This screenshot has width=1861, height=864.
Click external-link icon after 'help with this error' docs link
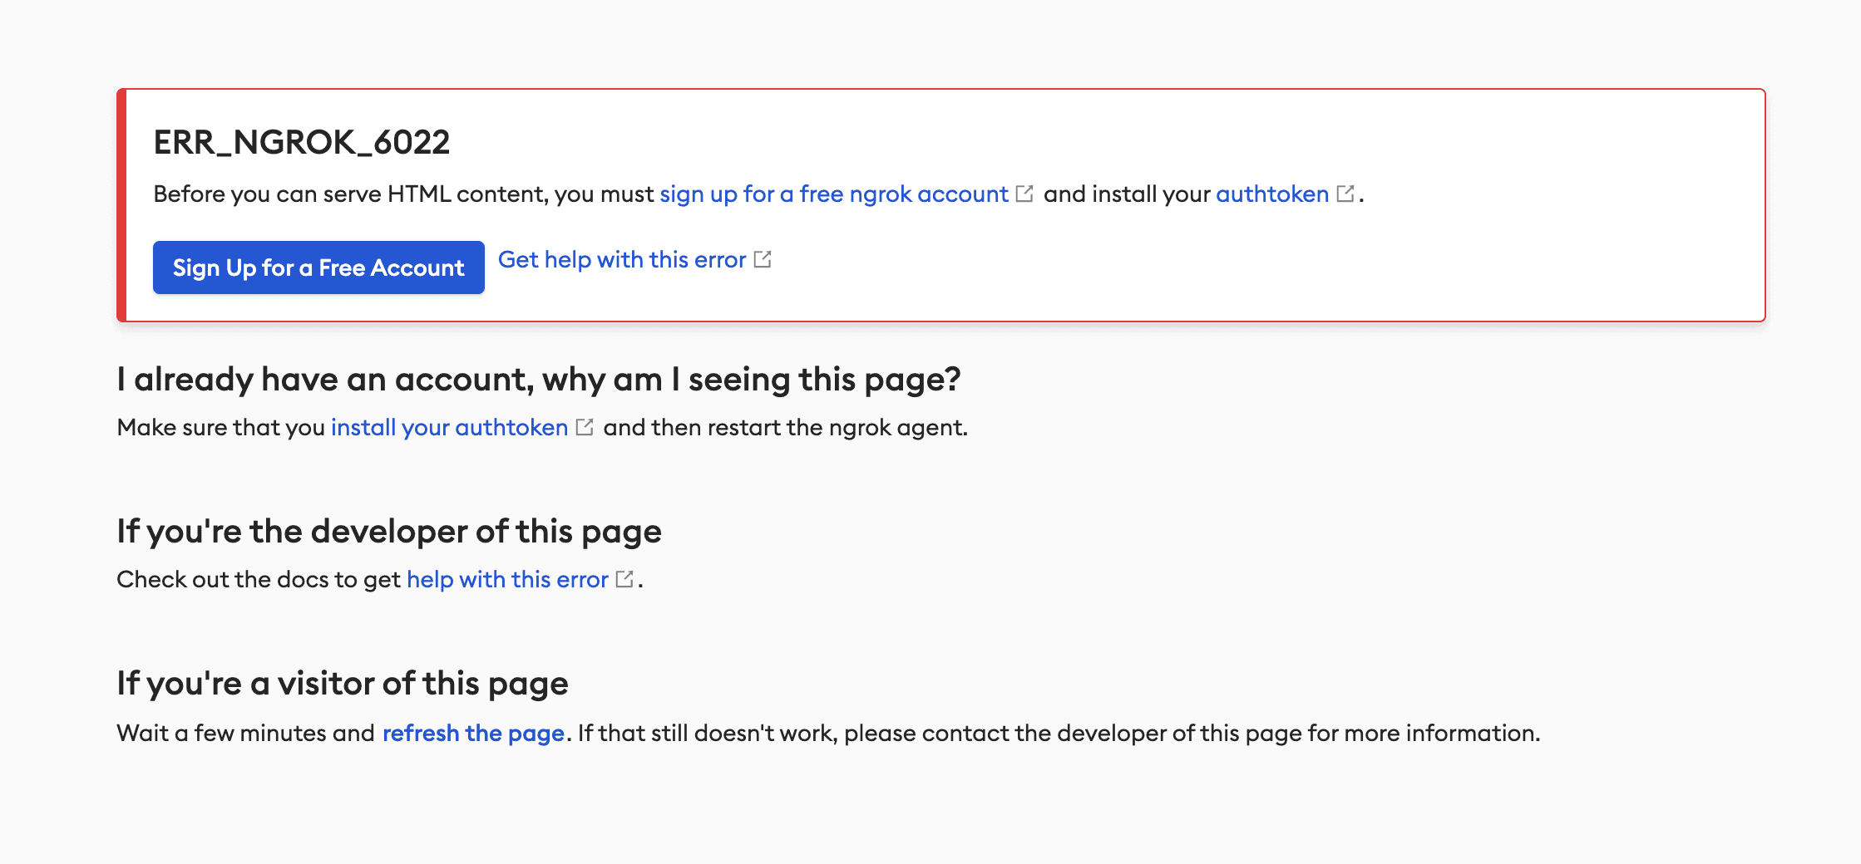pos(624,579)
